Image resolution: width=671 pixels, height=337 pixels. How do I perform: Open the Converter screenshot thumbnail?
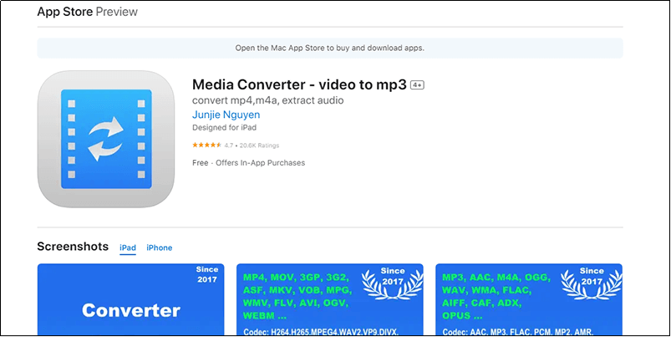131,299
